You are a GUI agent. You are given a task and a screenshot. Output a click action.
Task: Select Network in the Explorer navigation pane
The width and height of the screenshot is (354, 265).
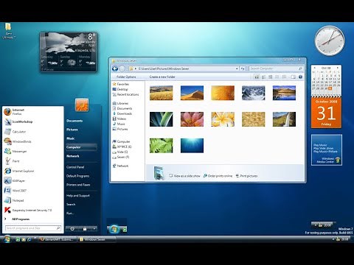[x=120, y=166]
